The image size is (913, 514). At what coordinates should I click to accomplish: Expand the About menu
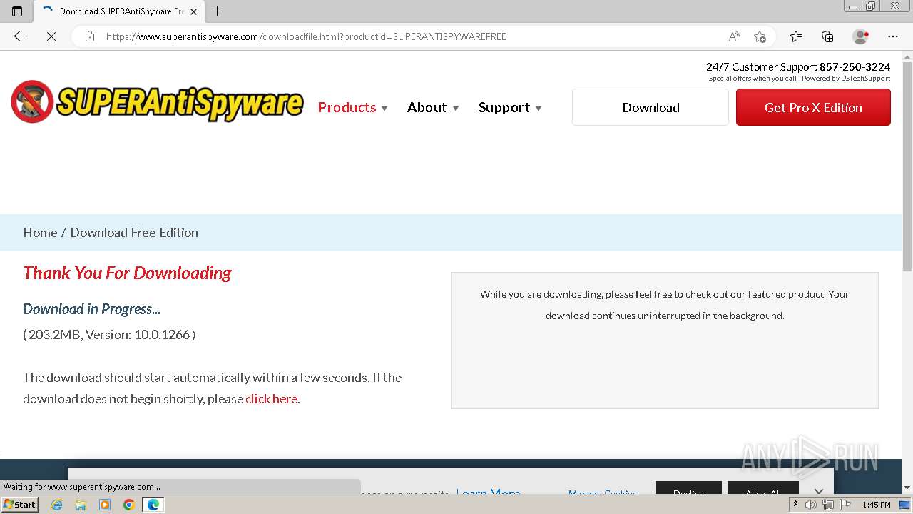tap(433, 108)
